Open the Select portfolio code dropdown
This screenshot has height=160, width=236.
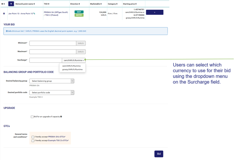click(52, 93)
